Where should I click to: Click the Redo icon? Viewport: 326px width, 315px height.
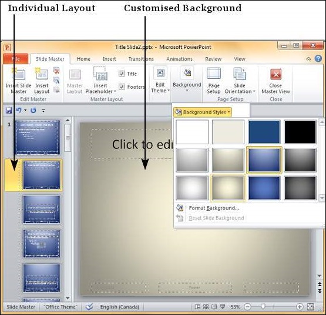coord(33,110)
